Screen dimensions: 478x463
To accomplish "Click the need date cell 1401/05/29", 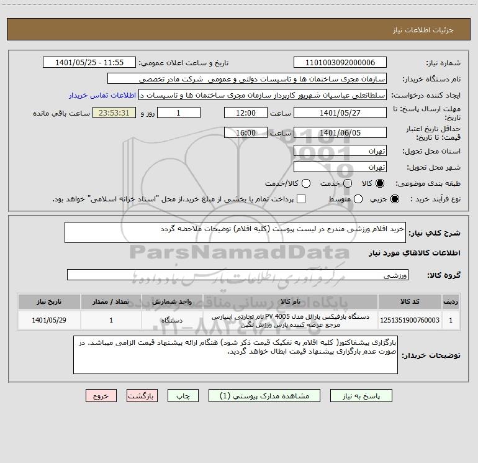I will pos(49,320).
